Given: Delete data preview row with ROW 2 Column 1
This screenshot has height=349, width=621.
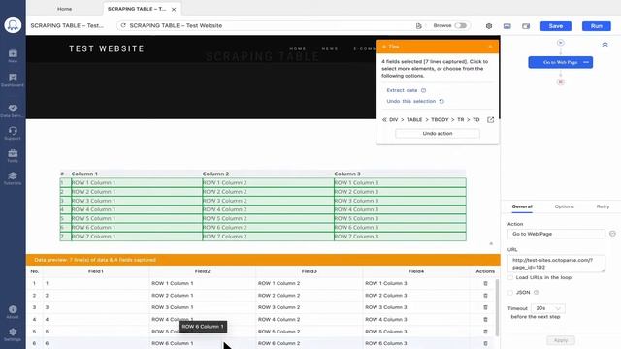Looking at the screenshot, I should point(485,295).
